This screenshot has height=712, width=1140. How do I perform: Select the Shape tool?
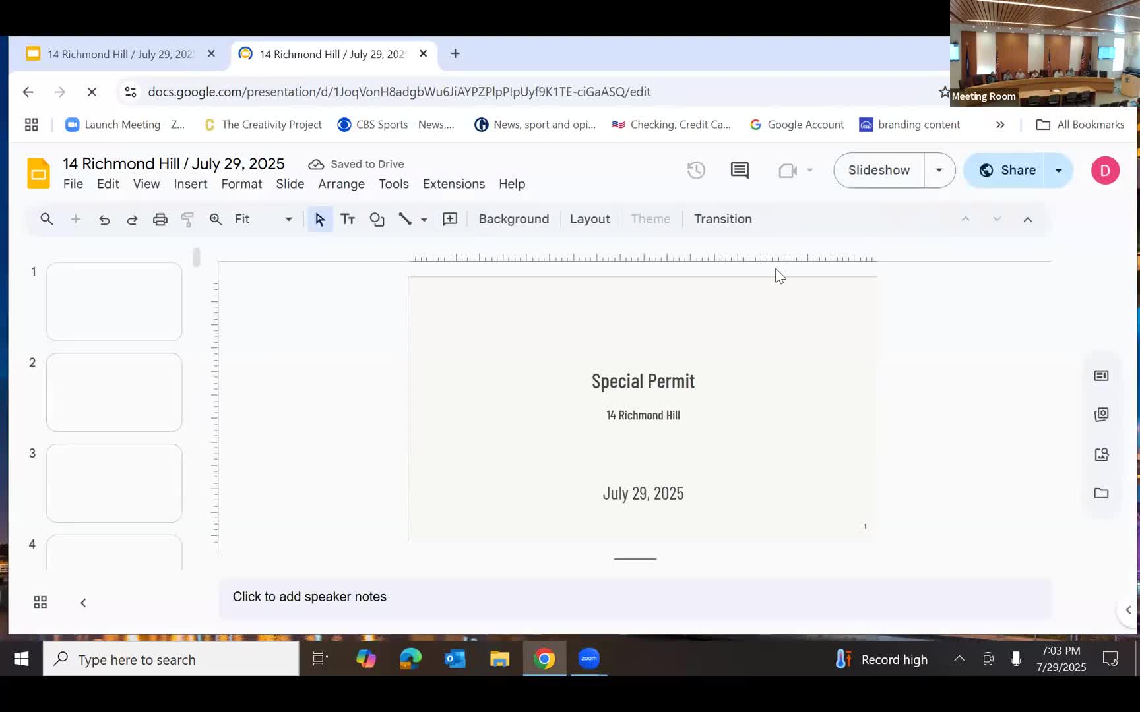[377, 220]
